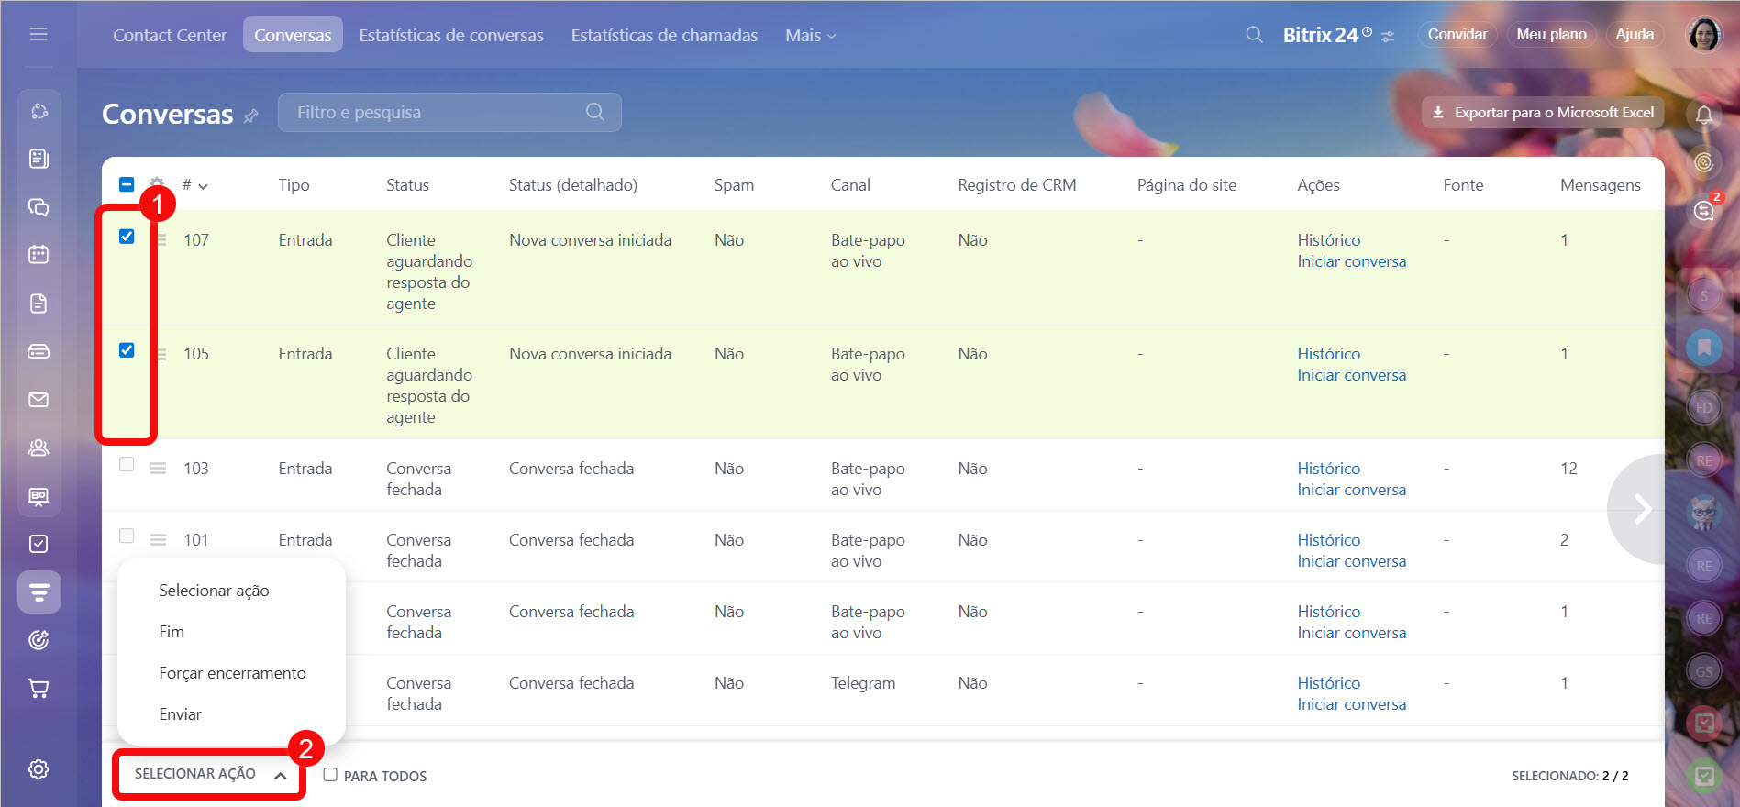Open Histórico for conversation 107

coord(1328,240)
